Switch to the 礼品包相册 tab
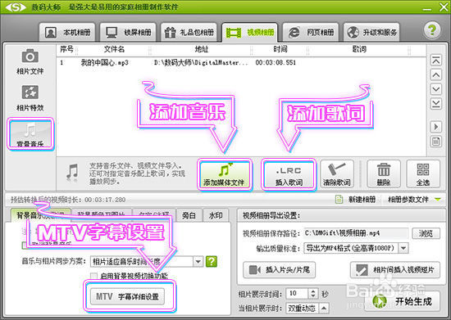The image size is (451, 320). [x=189, y=33]
